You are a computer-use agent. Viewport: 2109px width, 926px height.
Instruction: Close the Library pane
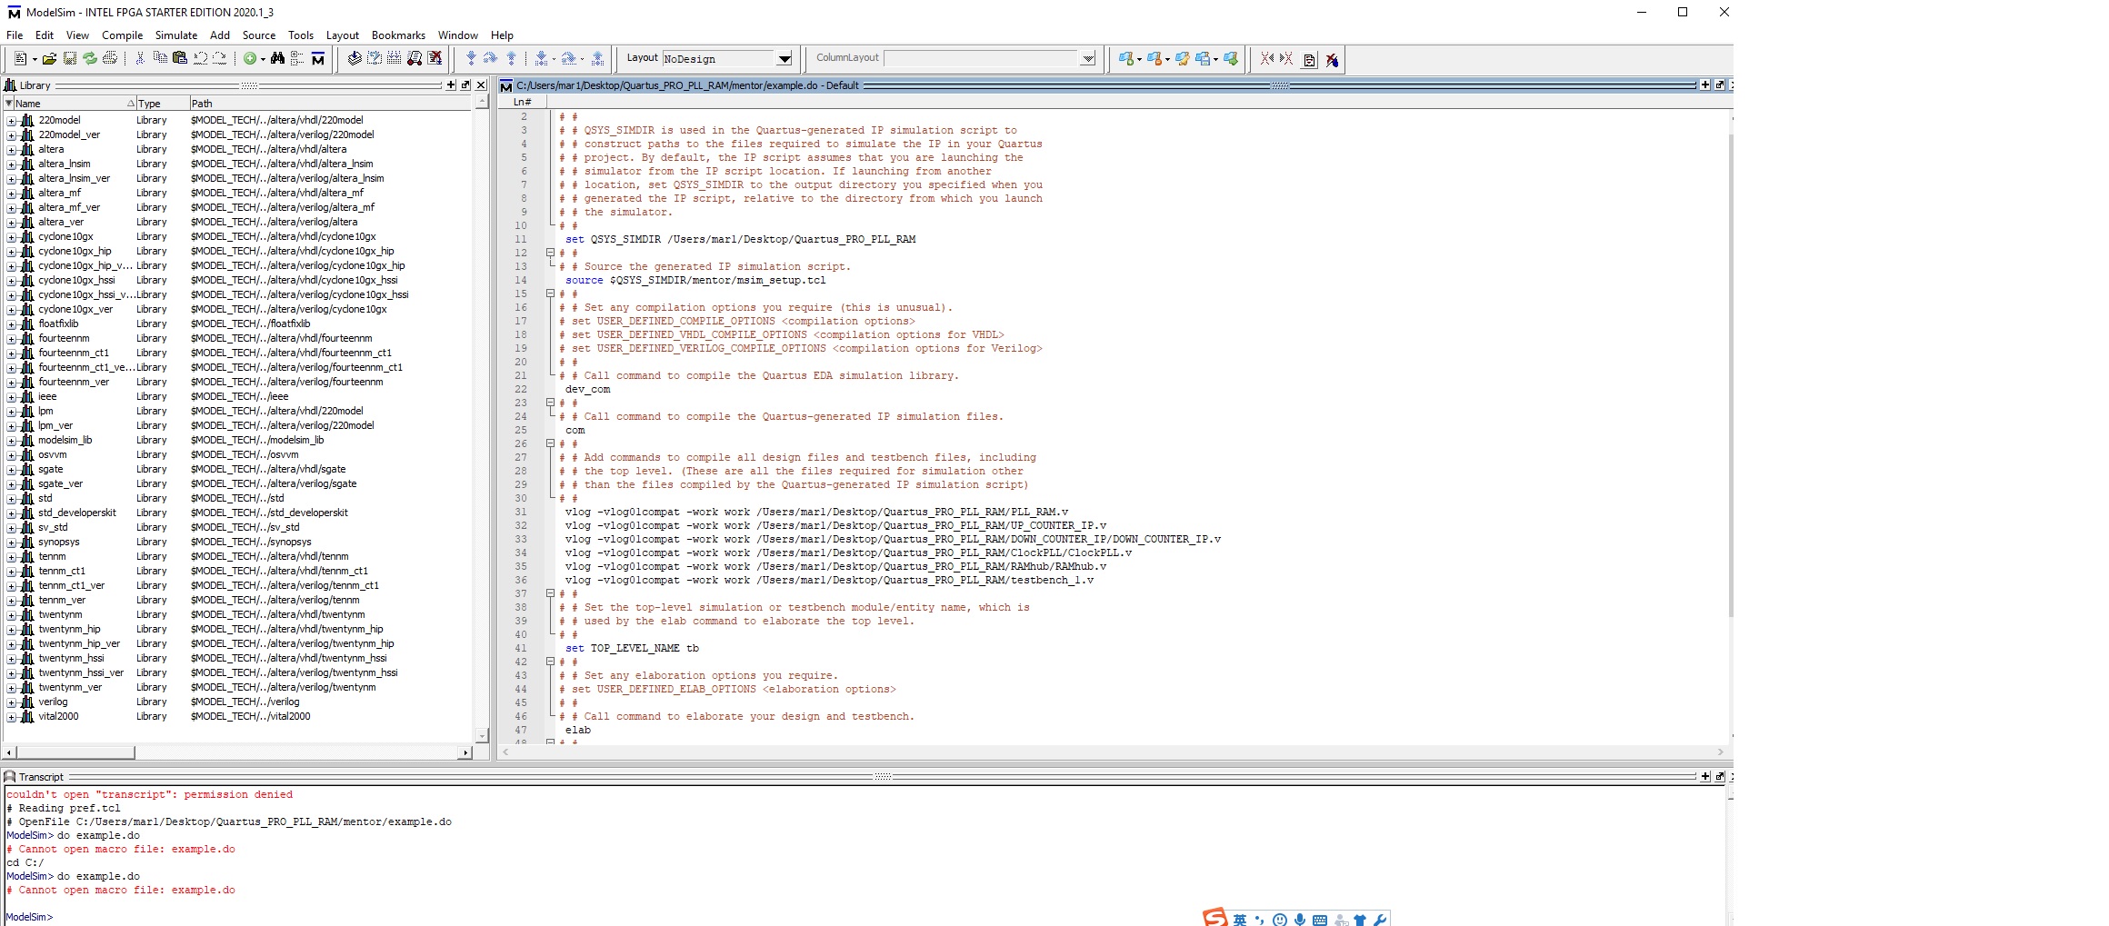pos(482,85)
